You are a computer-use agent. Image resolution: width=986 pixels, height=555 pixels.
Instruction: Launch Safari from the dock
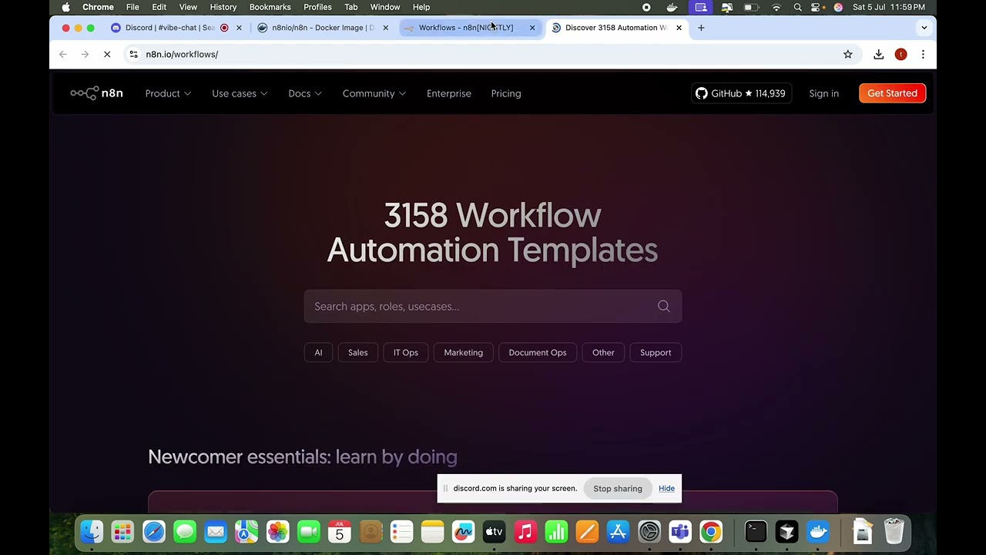pyautogui.click(x=153, y=532)
